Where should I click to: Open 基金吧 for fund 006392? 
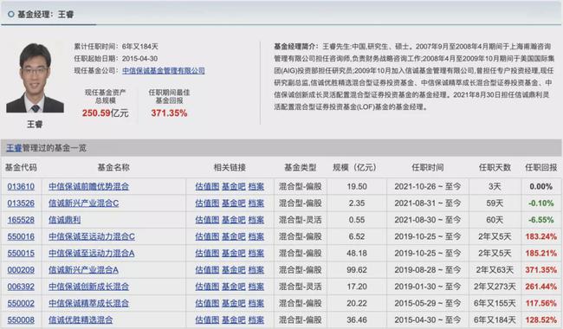pos(234,287)
